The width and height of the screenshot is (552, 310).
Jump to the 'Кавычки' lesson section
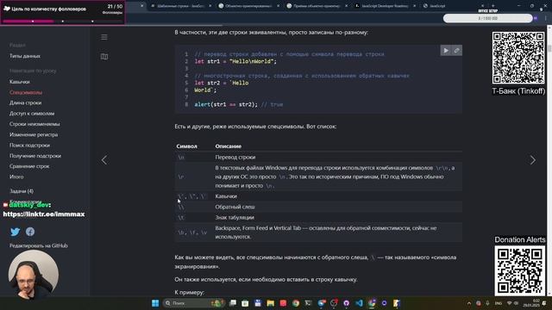(20, 82)
